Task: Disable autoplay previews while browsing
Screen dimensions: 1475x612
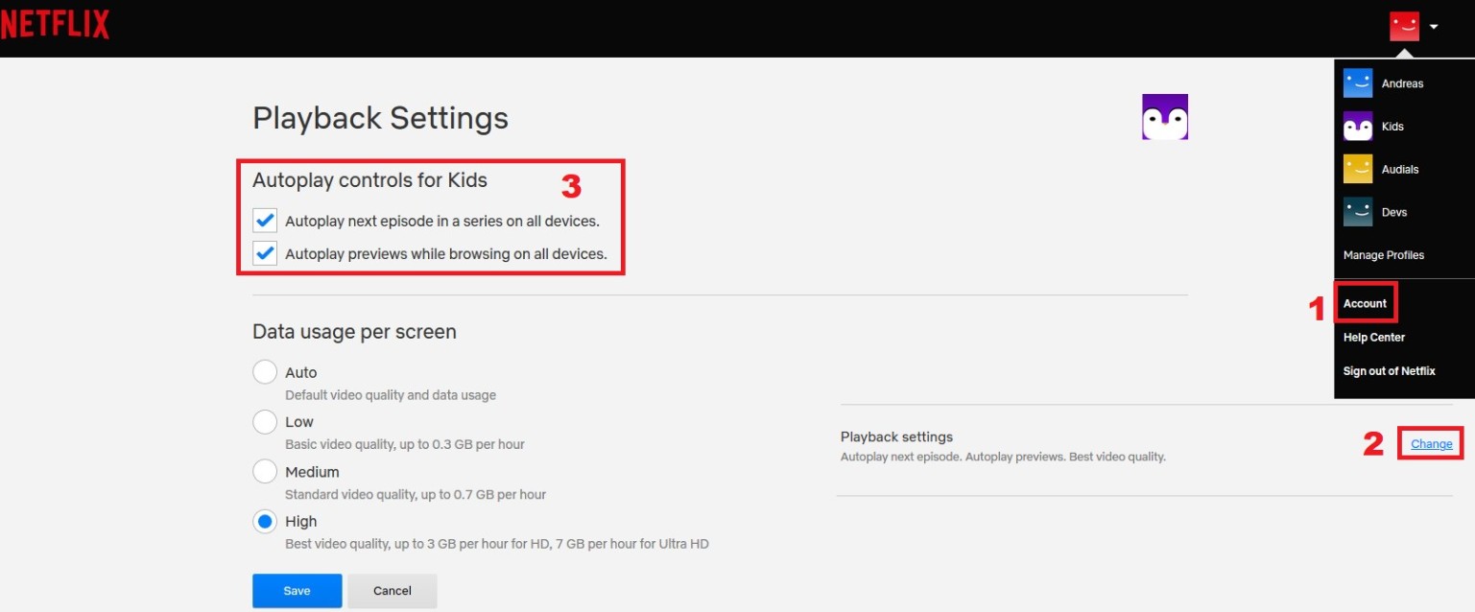Action: [264, 253]
